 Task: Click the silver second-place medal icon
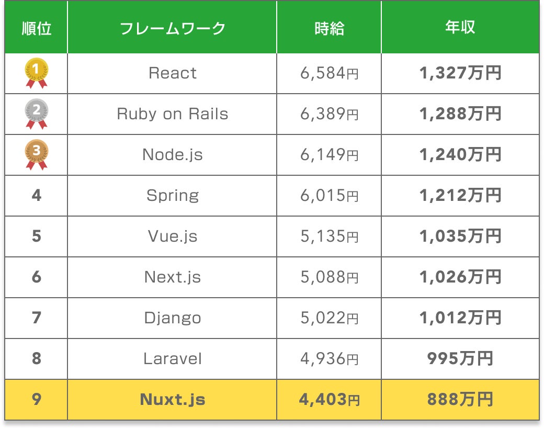click(36, 114)
